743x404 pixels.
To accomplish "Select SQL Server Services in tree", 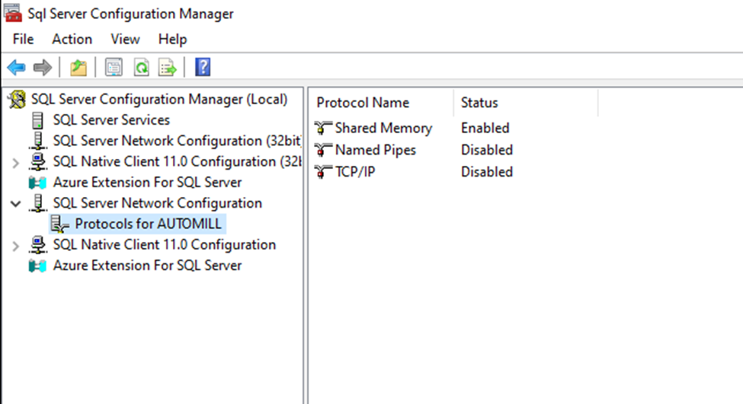I will [111, 120].
